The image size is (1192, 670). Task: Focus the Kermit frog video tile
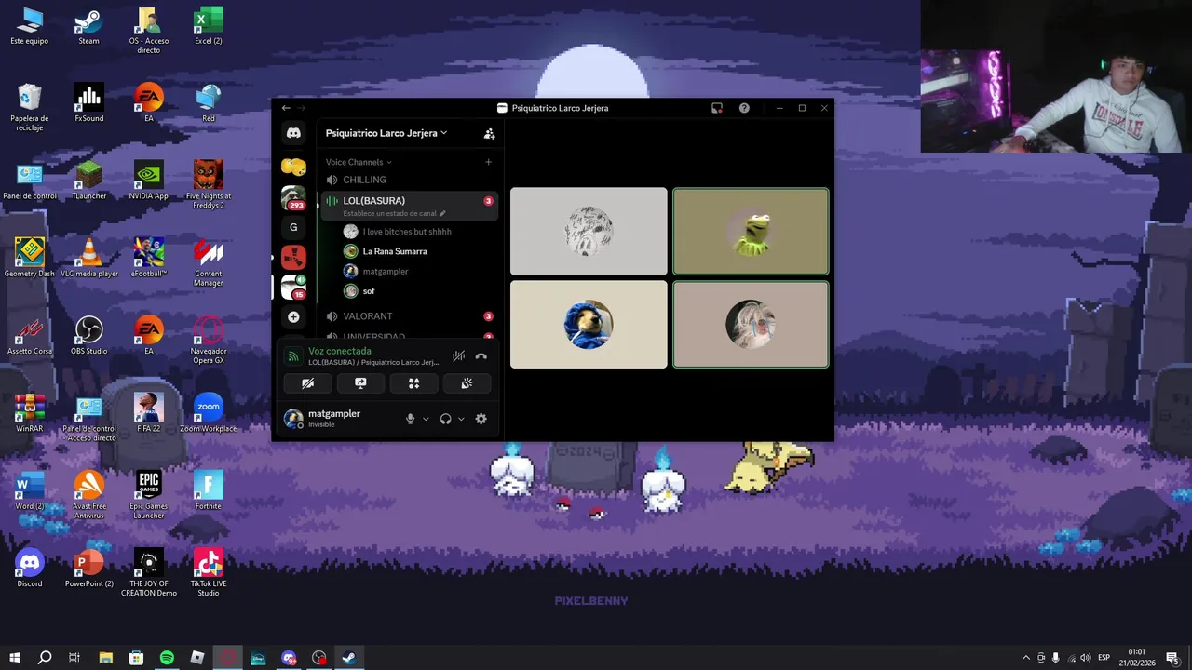coord(751,232)
